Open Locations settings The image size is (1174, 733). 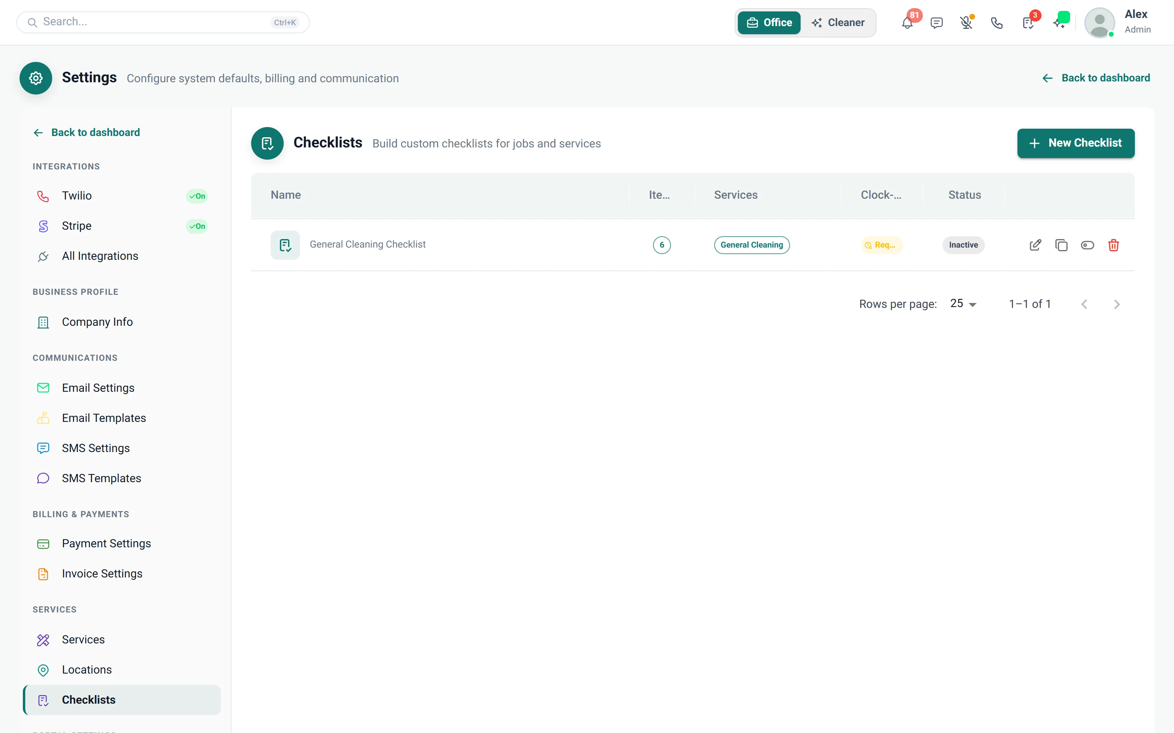pos(122,669)
